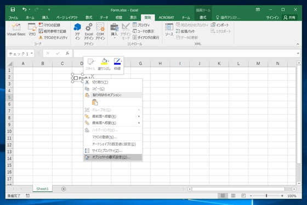
Task: Switch to the データ tab
Action: tap(104, 18)
